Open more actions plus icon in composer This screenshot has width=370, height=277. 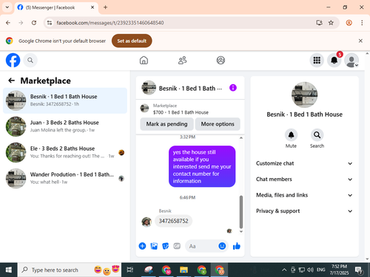[142, 246]
